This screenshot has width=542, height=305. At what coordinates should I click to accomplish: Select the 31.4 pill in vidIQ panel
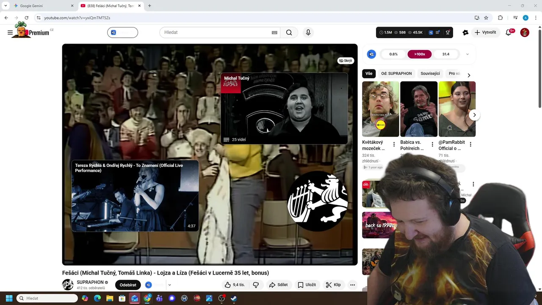point(446,54)
